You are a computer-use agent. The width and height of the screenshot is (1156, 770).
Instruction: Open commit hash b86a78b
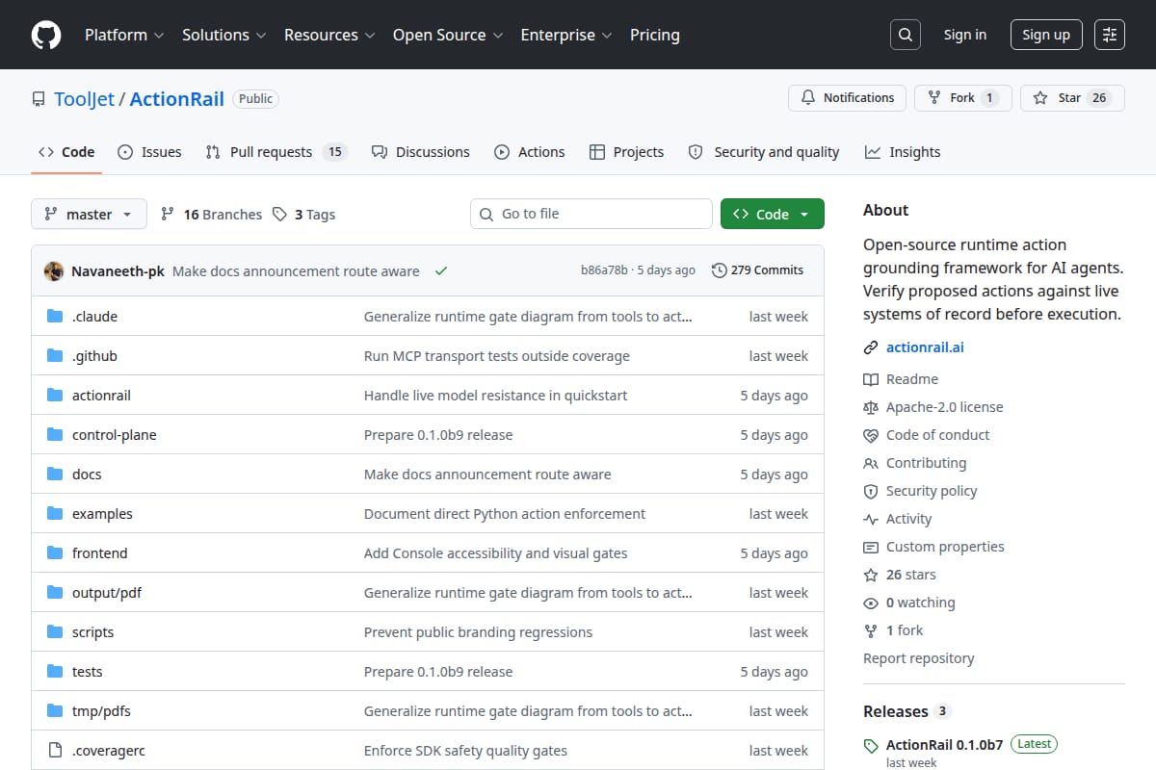[604, 270]
